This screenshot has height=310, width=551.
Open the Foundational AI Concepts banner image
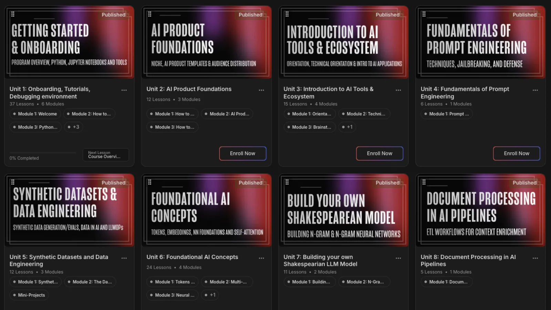(206, 210)
